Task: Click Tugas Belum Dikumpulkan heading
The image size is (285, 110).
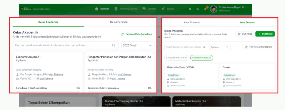Action: coord(49,102)
